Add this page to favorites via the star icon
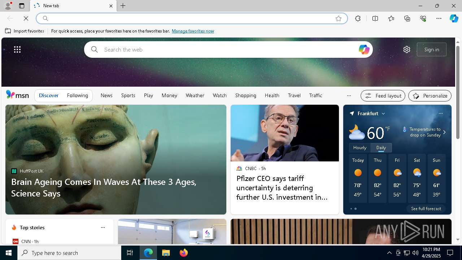This screenshot has width=462, height=260. point(339,18)
